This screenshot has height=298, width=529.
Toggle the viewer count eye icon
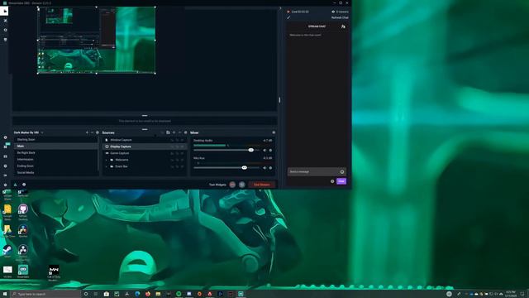click(x=333, y=12)
